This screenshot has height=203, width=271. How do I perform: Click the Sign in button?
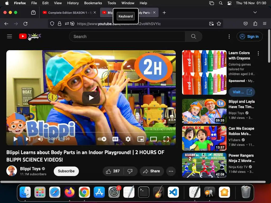249,36
